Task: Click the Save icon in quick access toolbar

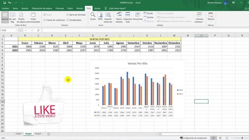Action: tap(5, 3)
